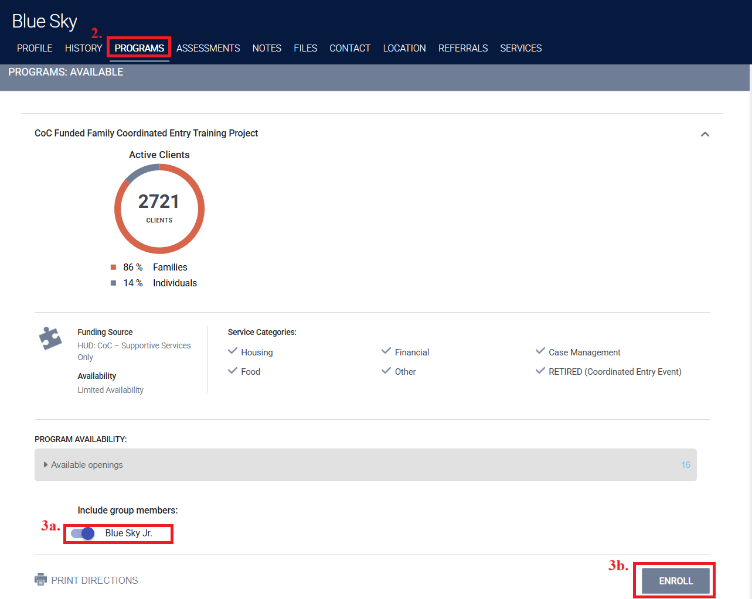
Task: Click the Active Clients donut chart
Action: pos(159,208)
